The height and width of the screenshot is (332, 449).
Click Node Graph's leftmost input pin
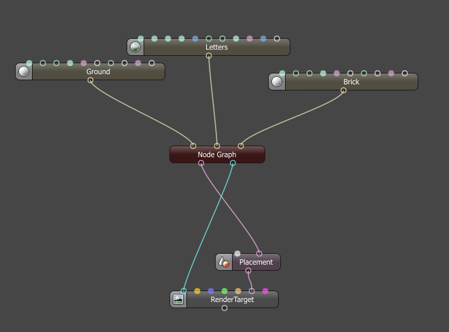pos(193,146)
